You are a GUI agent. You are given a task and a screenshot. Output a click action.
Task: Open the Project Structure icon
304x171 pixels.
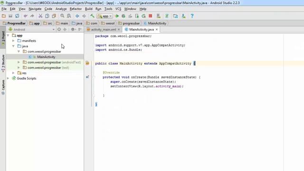click(175, 16)
